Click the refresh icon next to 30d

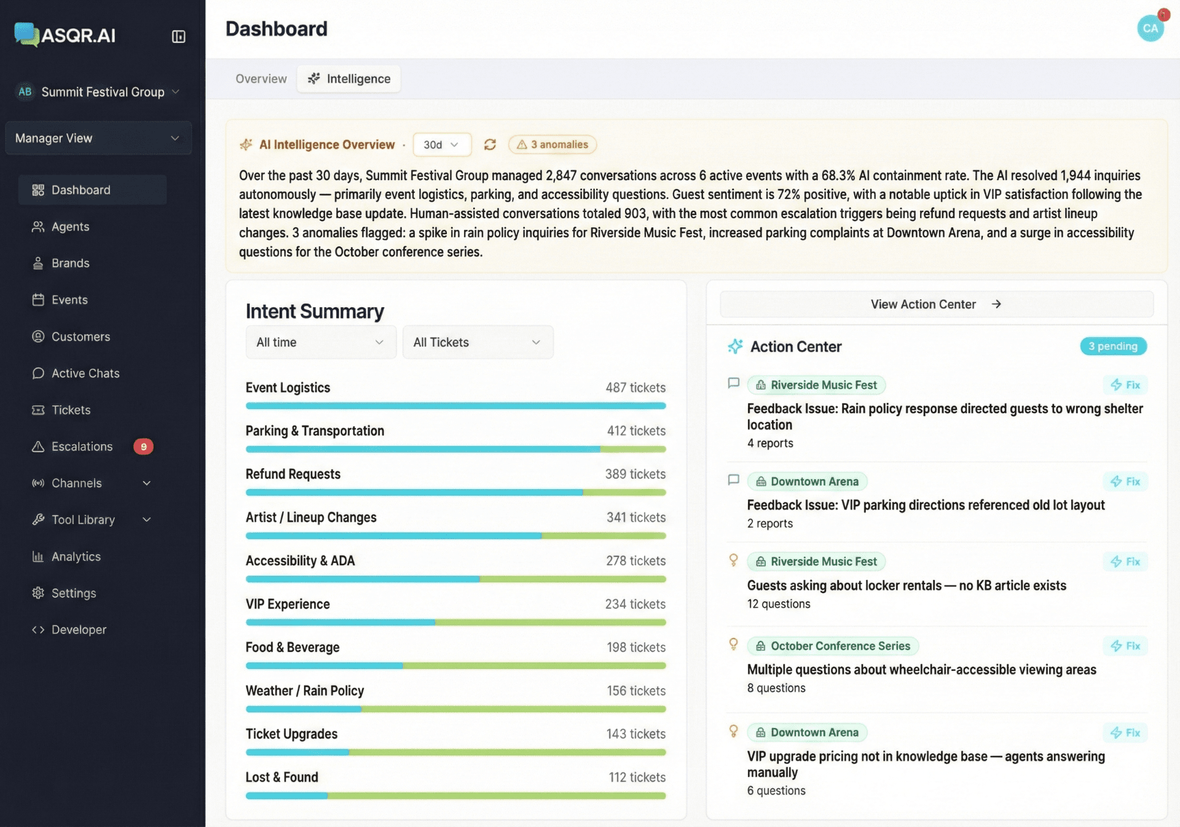coord(490,144)
